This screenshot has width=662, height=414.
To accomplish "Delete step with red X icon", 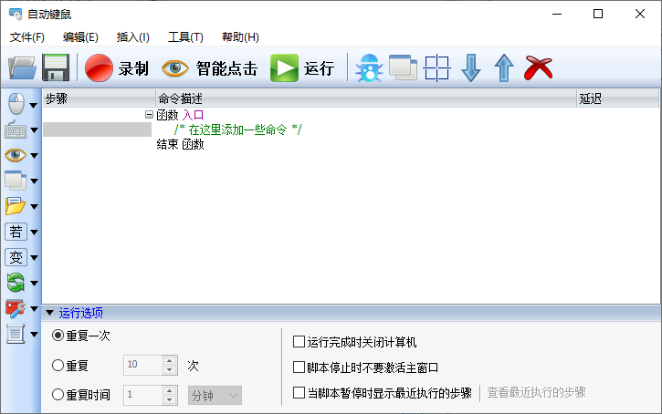I will (539, 67).
